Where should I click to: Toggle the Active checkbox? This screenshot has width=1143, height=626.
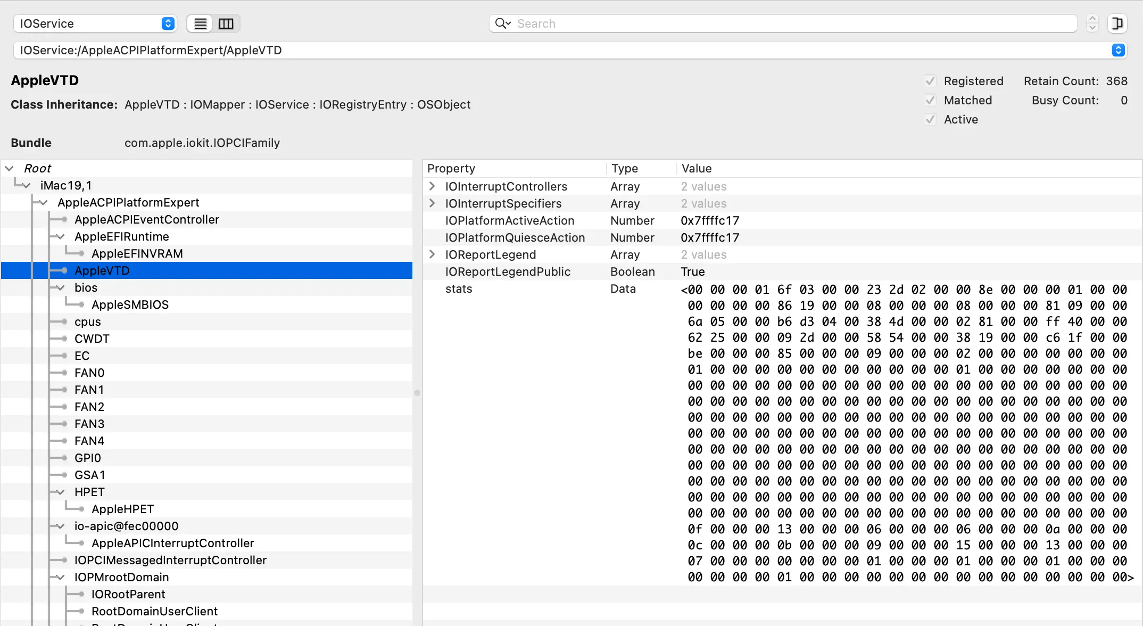click(x=930, y=119)
